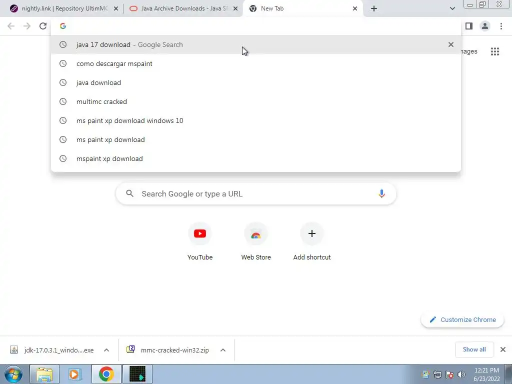This screenshot has width=512, height=384.
Task: Select 'como descargar mspaint' suggestion
Action: pyautogui.click(x=256, y=63)
